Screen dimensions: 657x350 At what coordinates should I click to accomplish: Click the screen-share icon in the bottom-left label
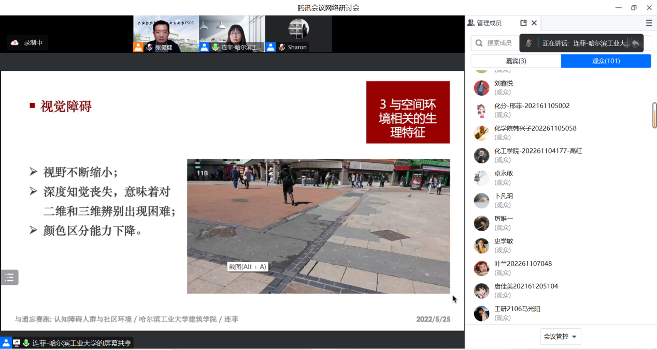coord(16,343)
